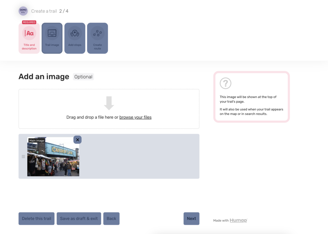Click the DEMO & Co. logo avatar
Screen dimensions: 328x234
23,11
